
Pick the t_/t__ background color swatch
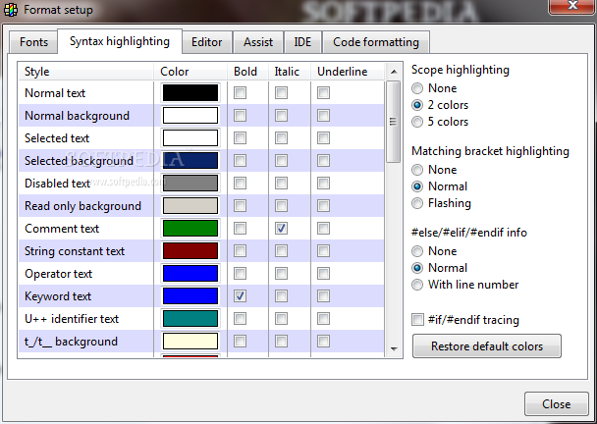pyautogui.click(x=190, y=342)
